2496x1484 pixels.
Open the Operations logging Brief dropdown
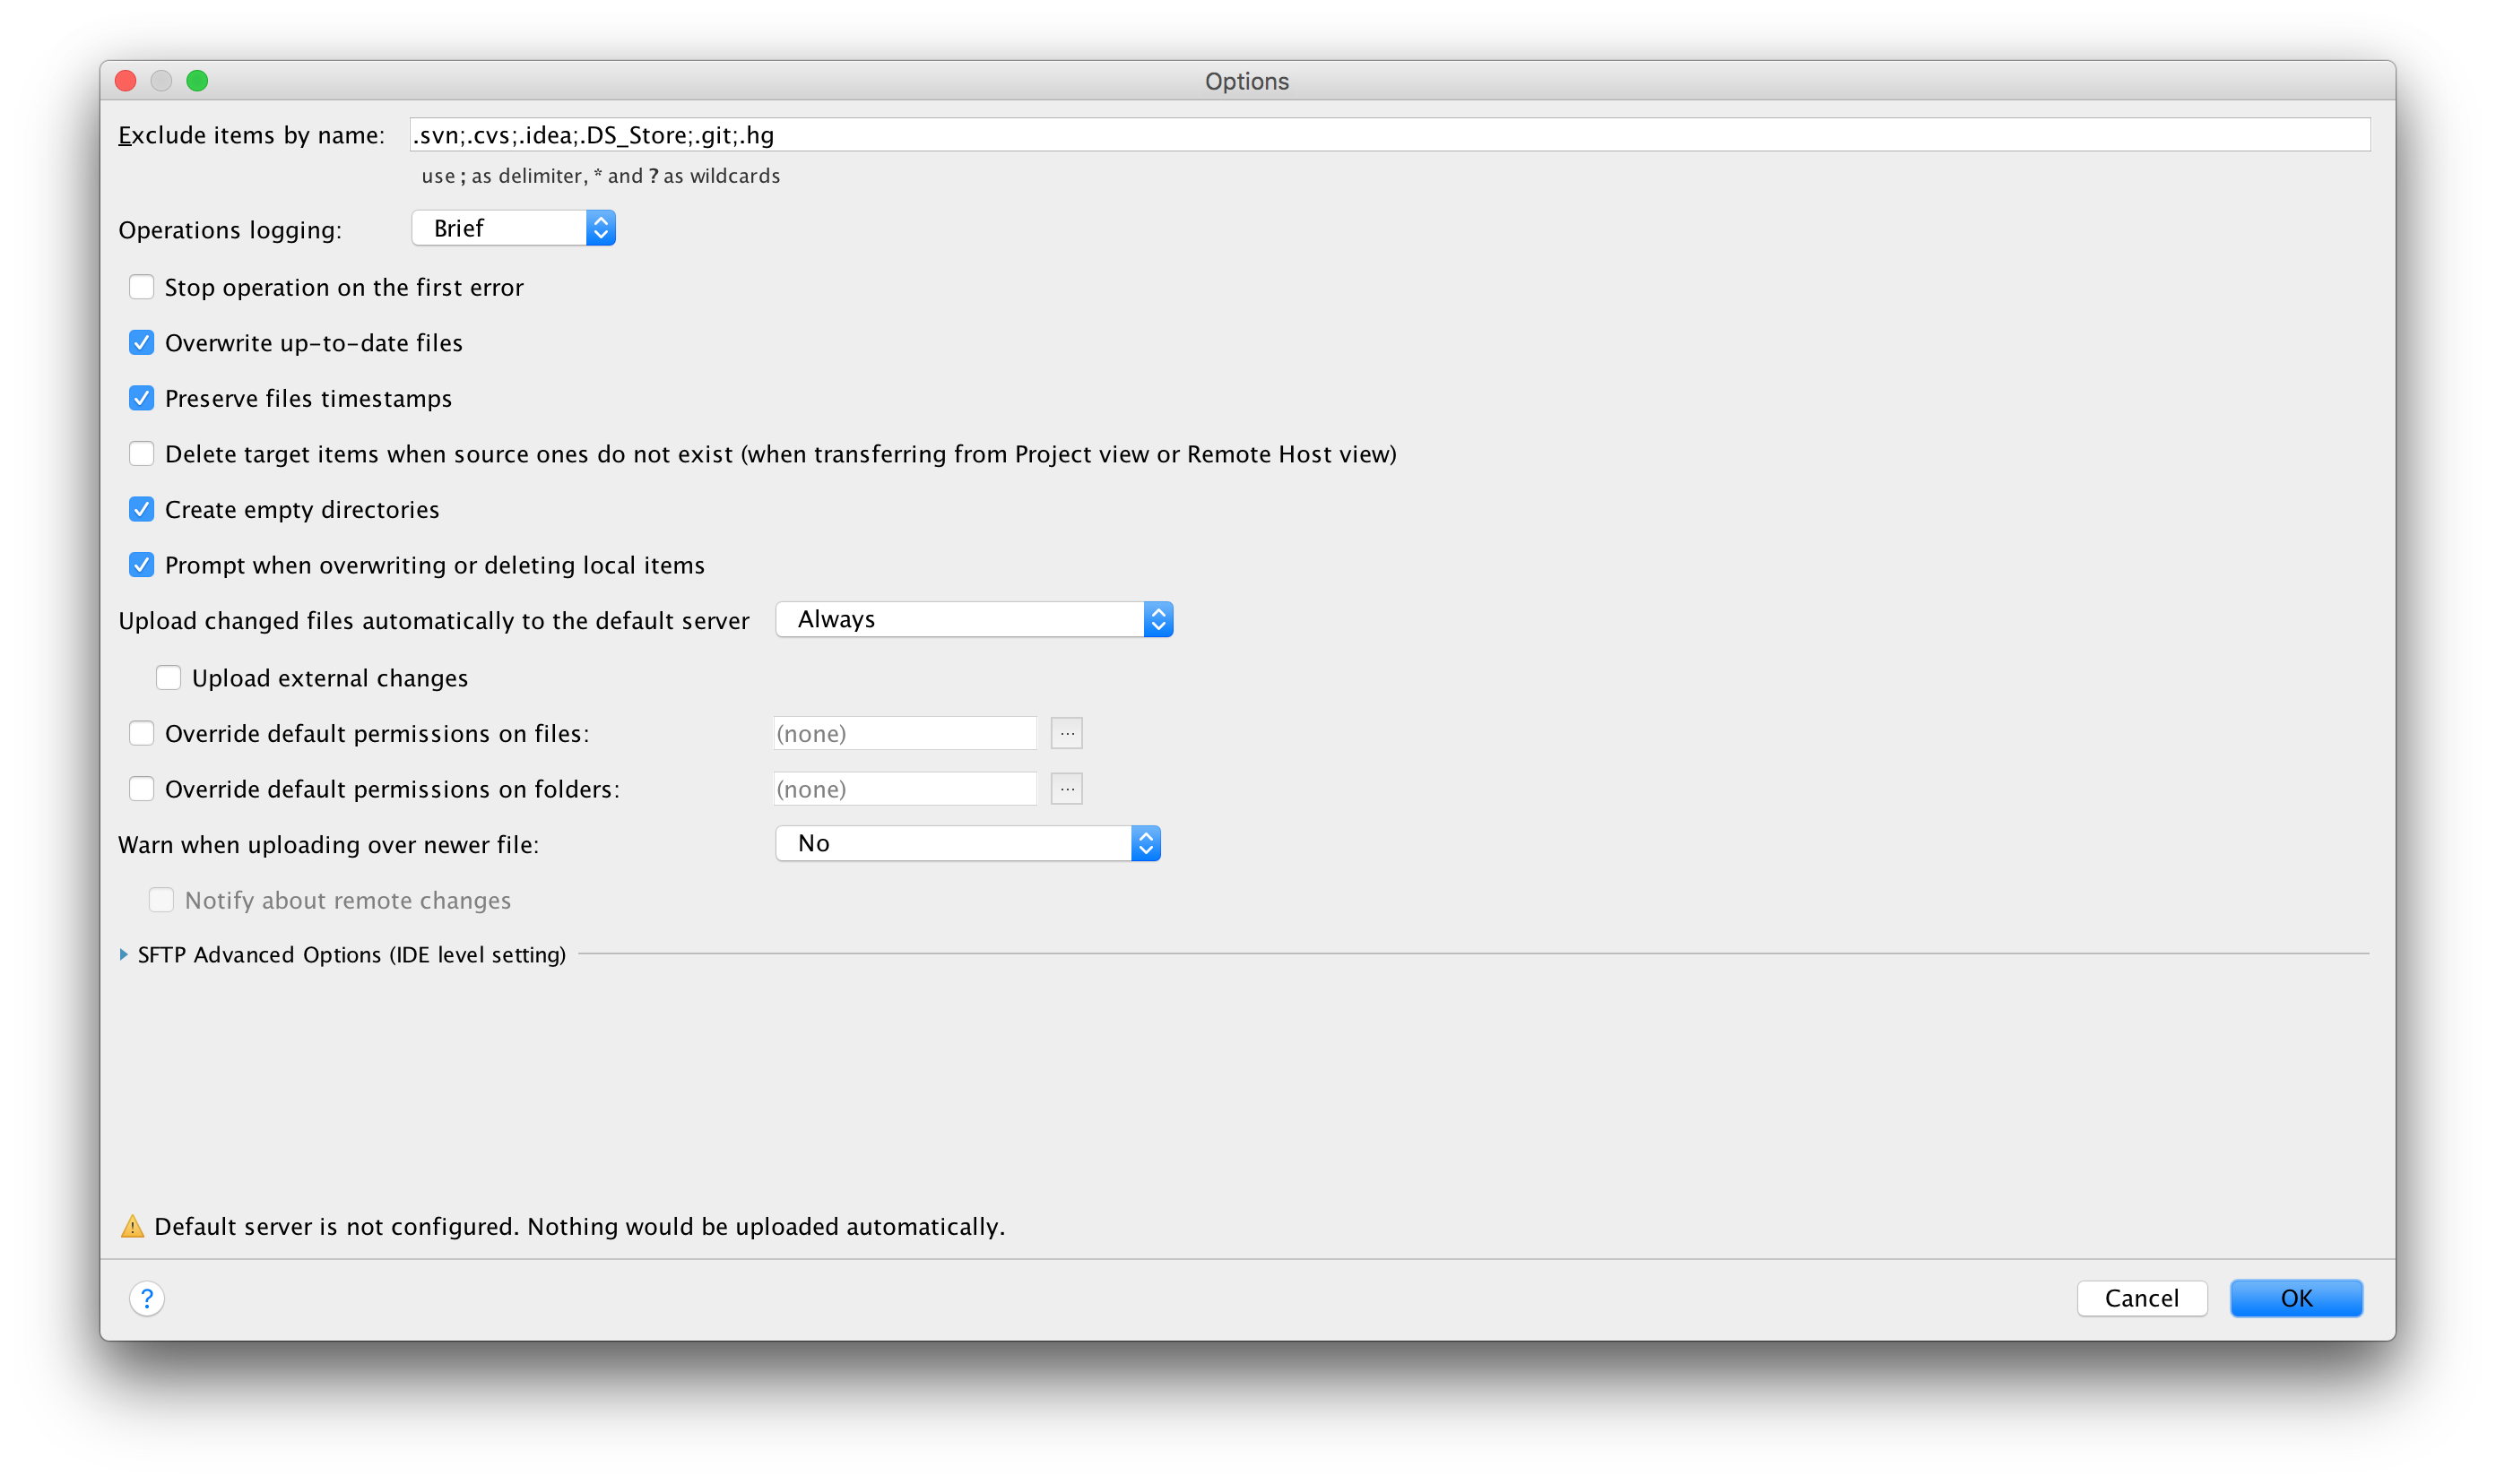click(x=513, y=228)
